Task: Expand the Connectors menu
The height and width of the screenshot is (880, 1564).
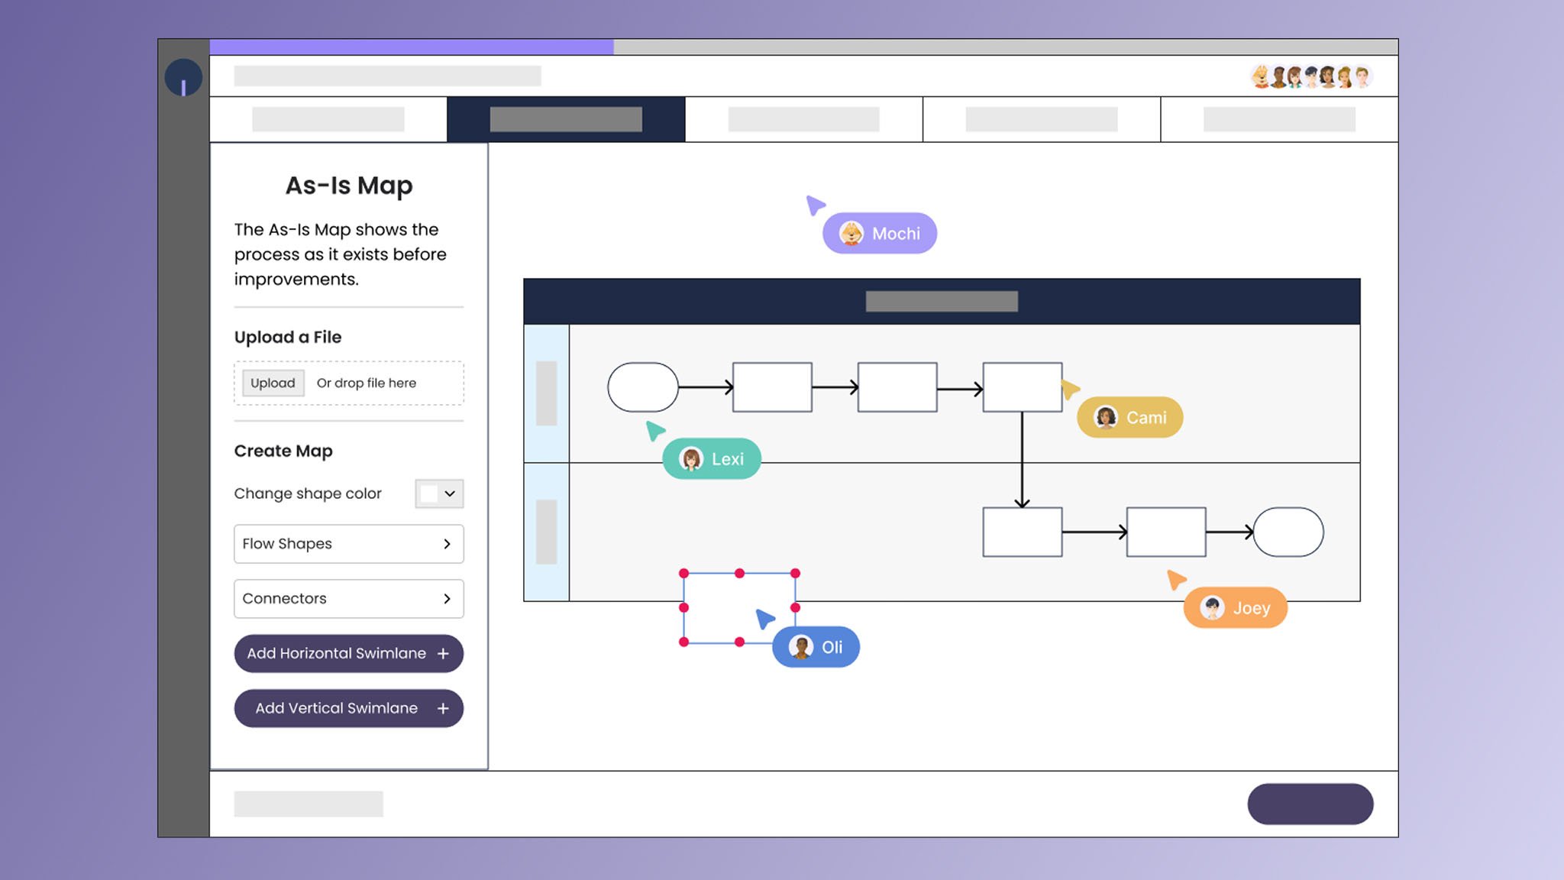Action: (348, 599)
